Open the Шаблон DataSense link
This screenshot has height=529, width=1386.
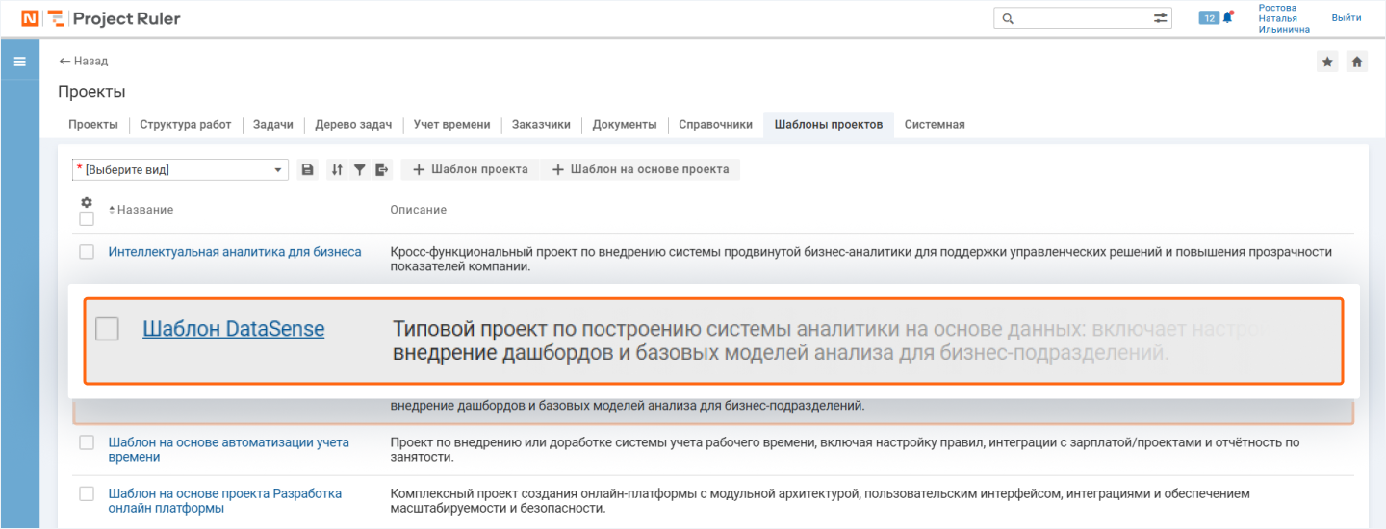click(233, 329)
